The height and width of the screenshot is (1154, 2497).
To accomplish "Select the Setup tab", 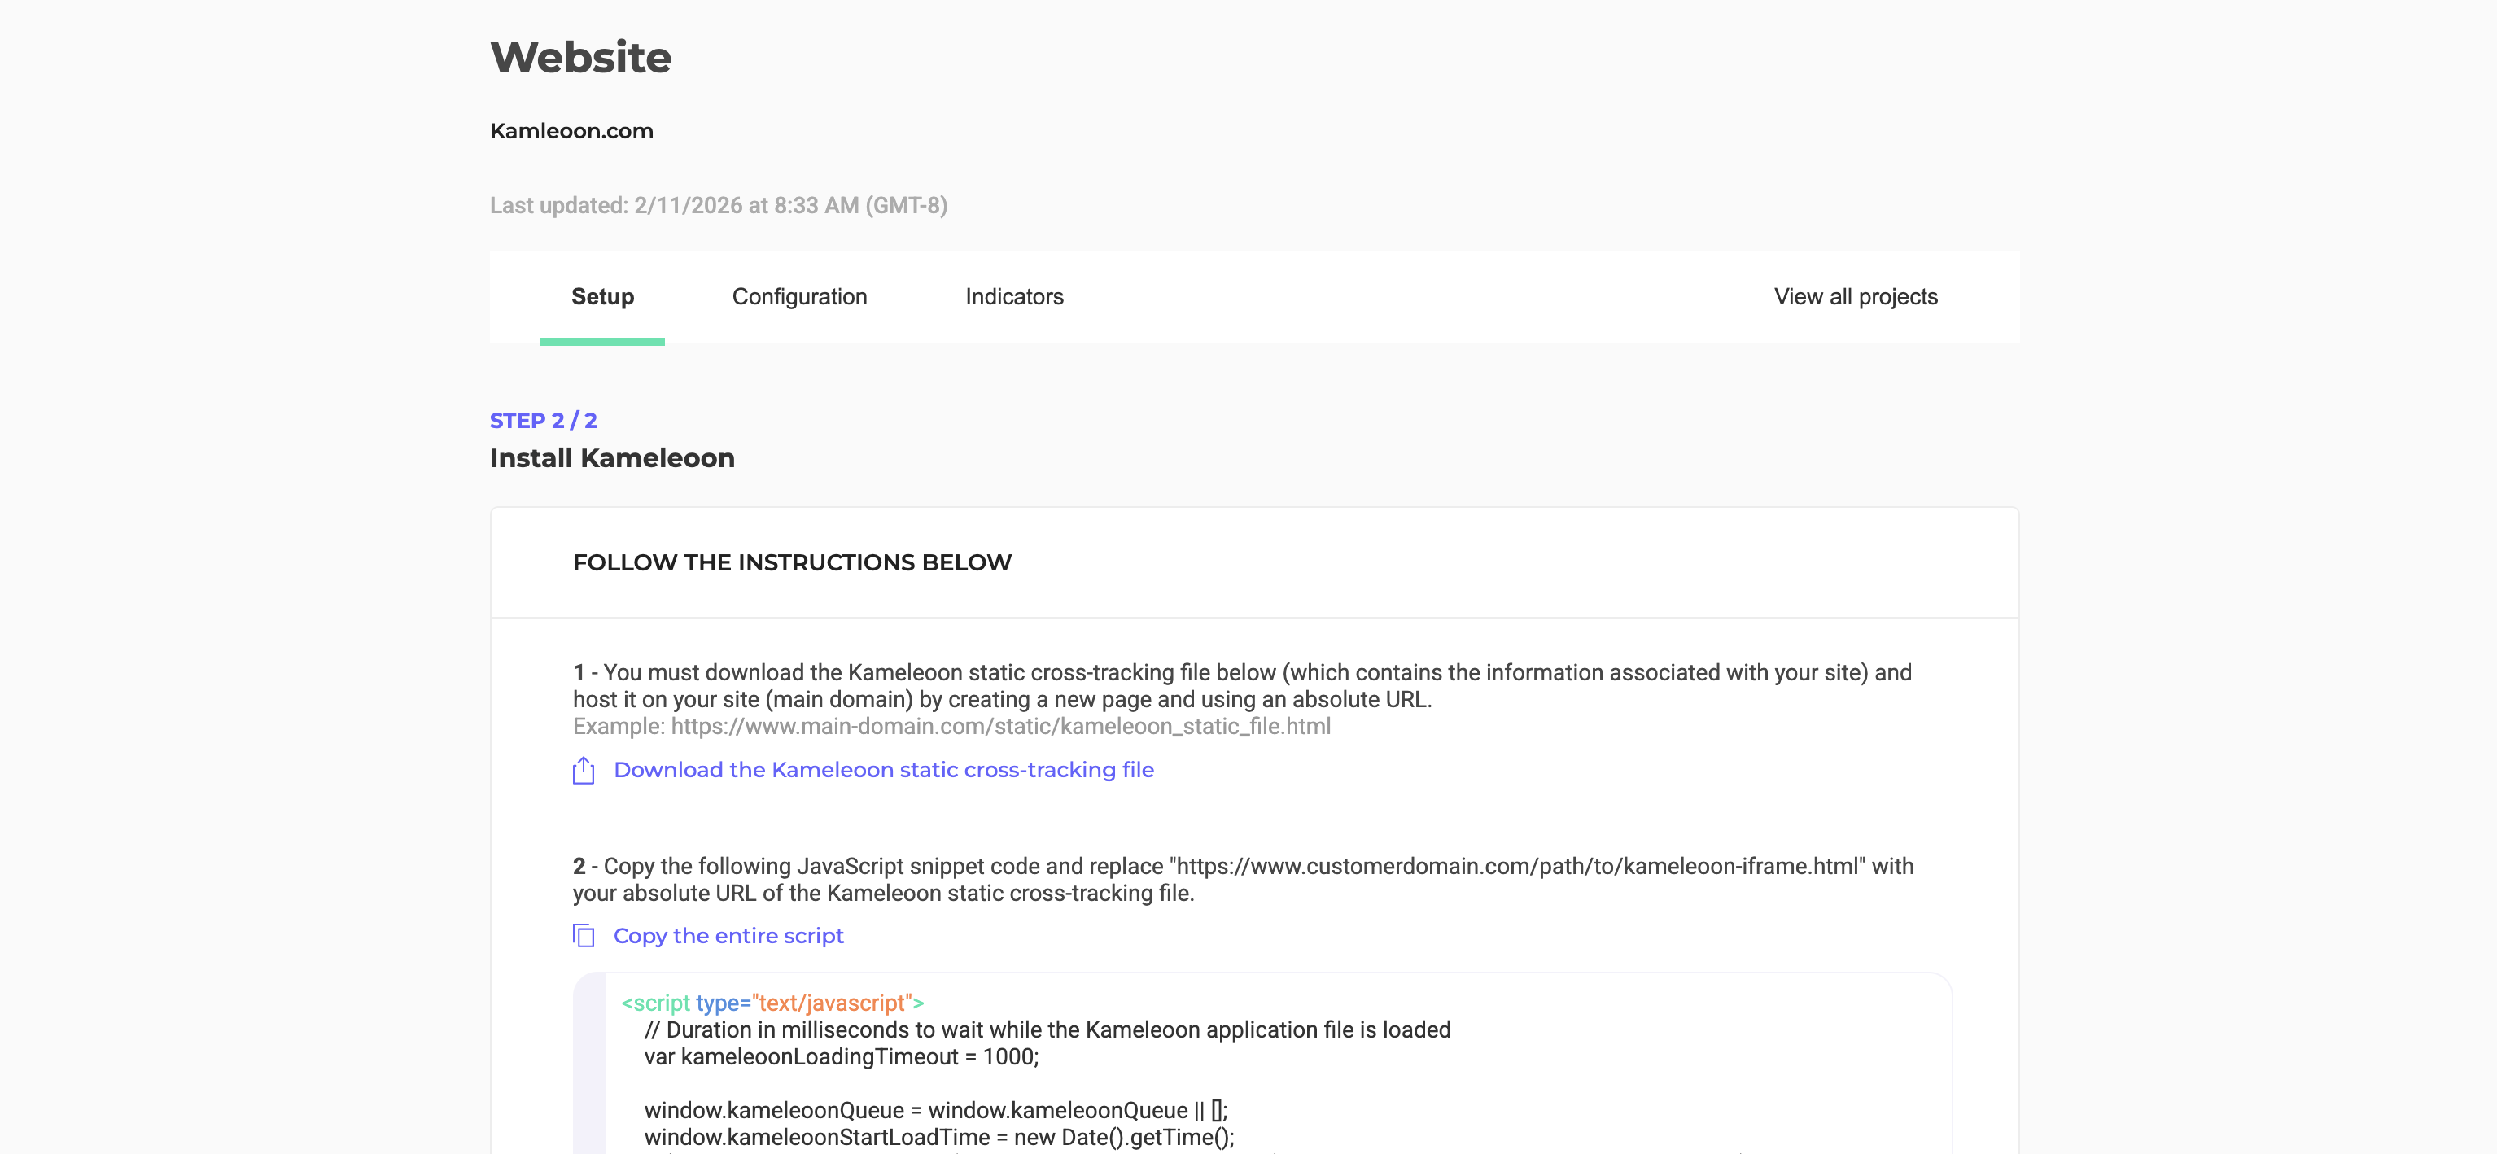I will (x=602, y=296).
